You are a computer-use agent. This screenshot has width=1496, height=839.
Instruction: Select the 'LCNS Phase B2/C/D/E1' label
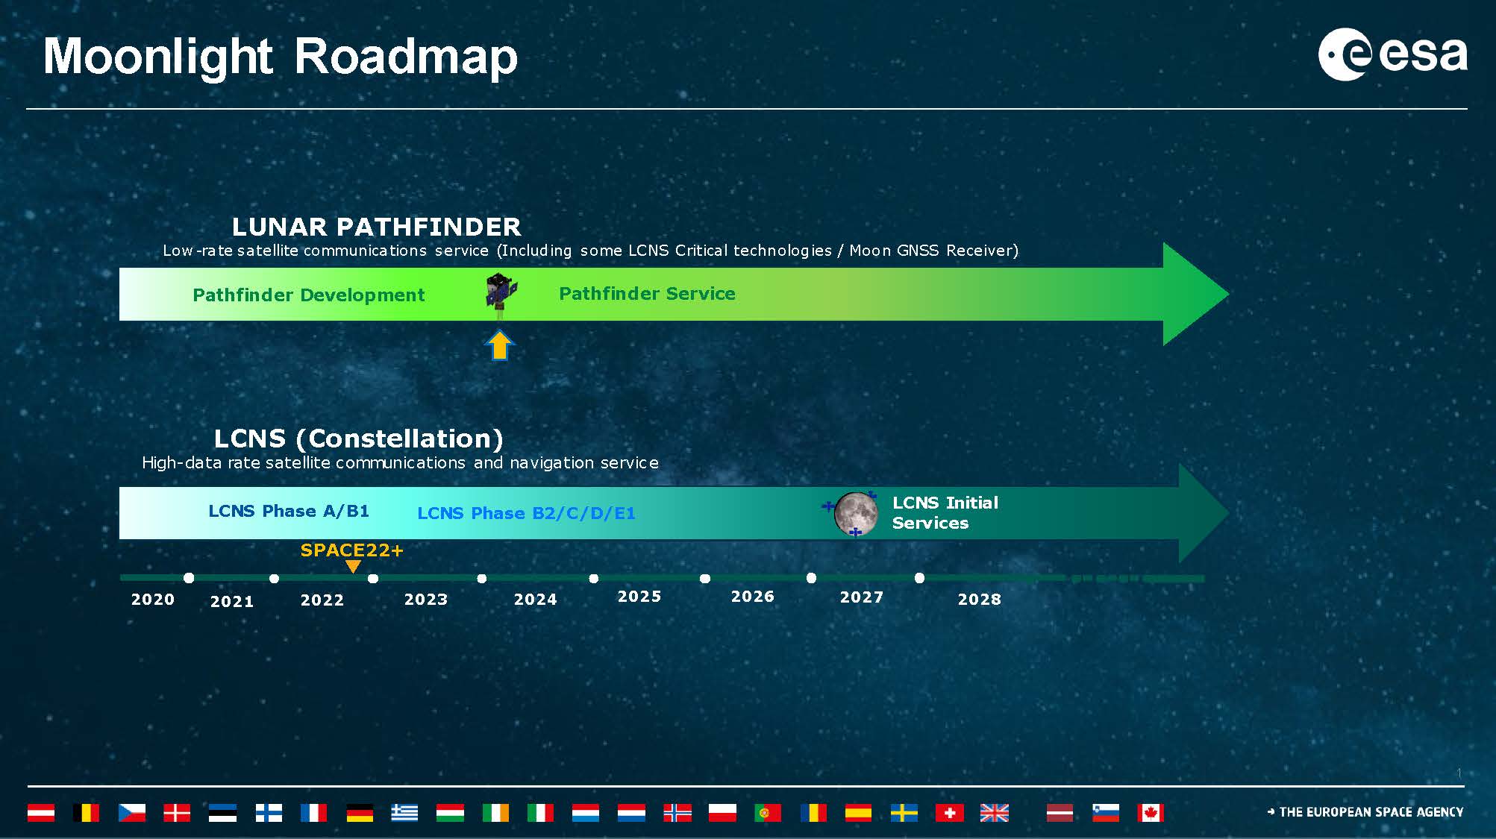tap(526, 513)
